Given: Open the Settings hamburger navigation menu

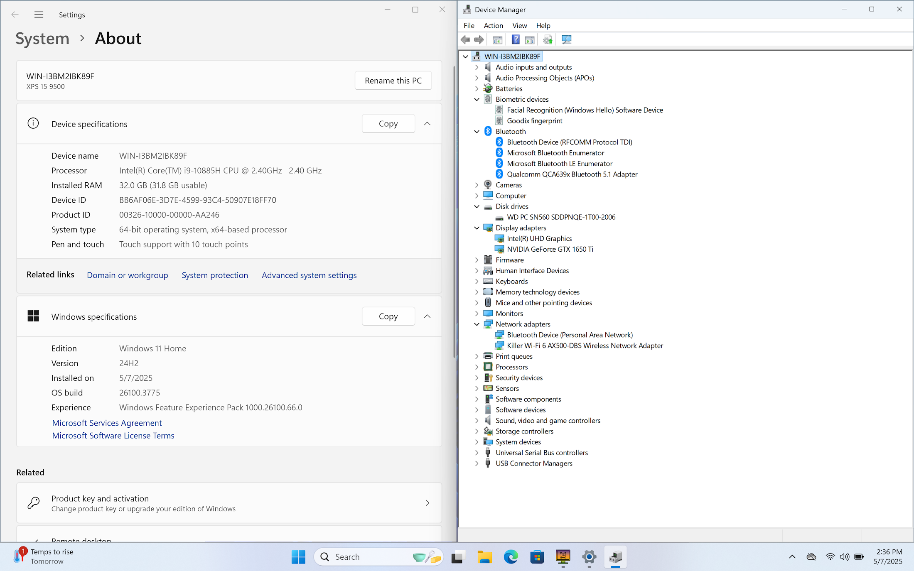Looking at the screenshot, I should click(x=39, y=15).
